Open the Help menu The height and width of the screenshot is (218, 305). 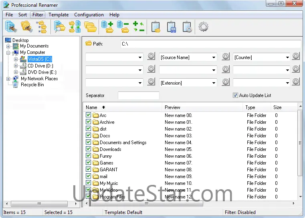click(x=114, y=15)
